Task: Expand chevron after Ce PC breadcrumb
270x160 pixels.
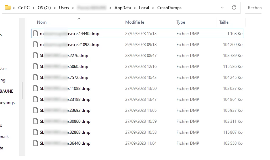Action: [x=33, y=8]
